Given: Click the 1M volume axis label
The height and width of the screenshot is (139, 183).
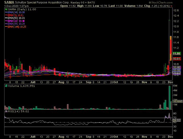Looking at the screenshot, I should (x=175, y=105).
